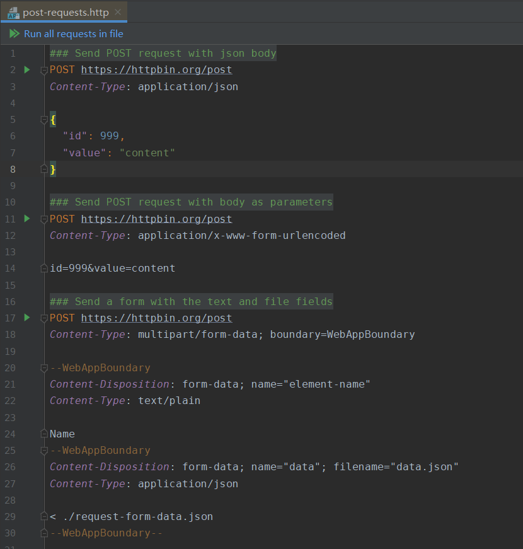Click gutter line number 30
The height and width of the screenshot is (549, 523).
click(x=10, y=533)
